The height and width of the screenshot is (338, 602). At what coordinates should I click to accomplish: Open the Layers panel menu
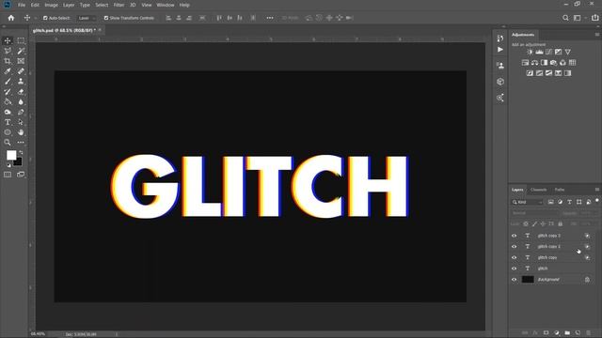(597, 190)
